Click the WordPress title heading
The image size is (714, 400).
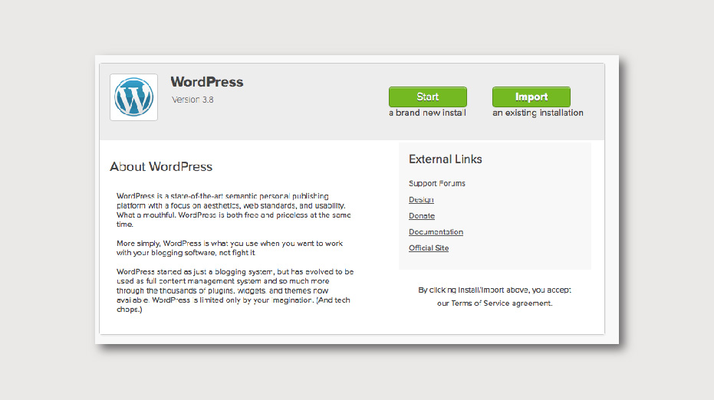(x=207, y=82)
